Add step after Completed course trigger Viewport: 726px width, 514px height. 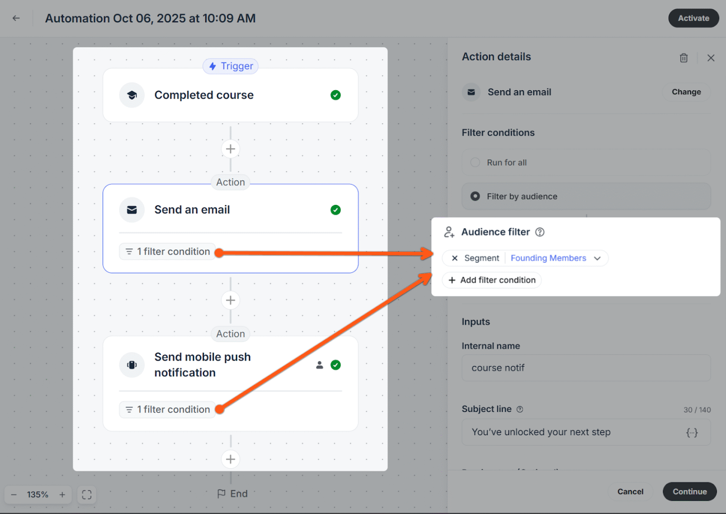[x=231, y=149]
